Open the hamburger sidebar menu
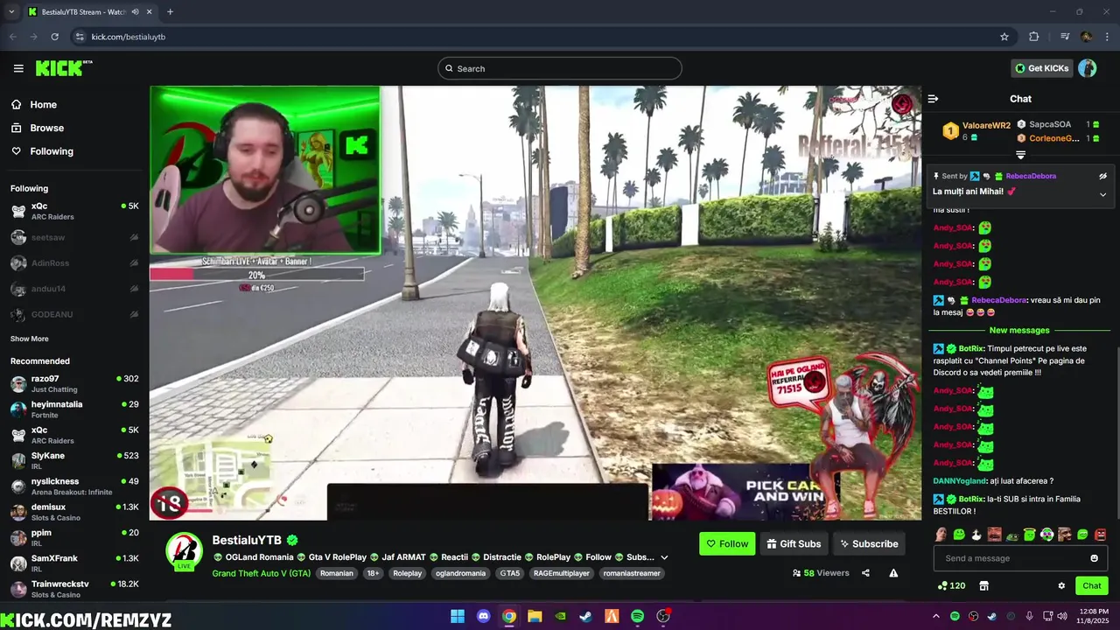 coord(18,68)
